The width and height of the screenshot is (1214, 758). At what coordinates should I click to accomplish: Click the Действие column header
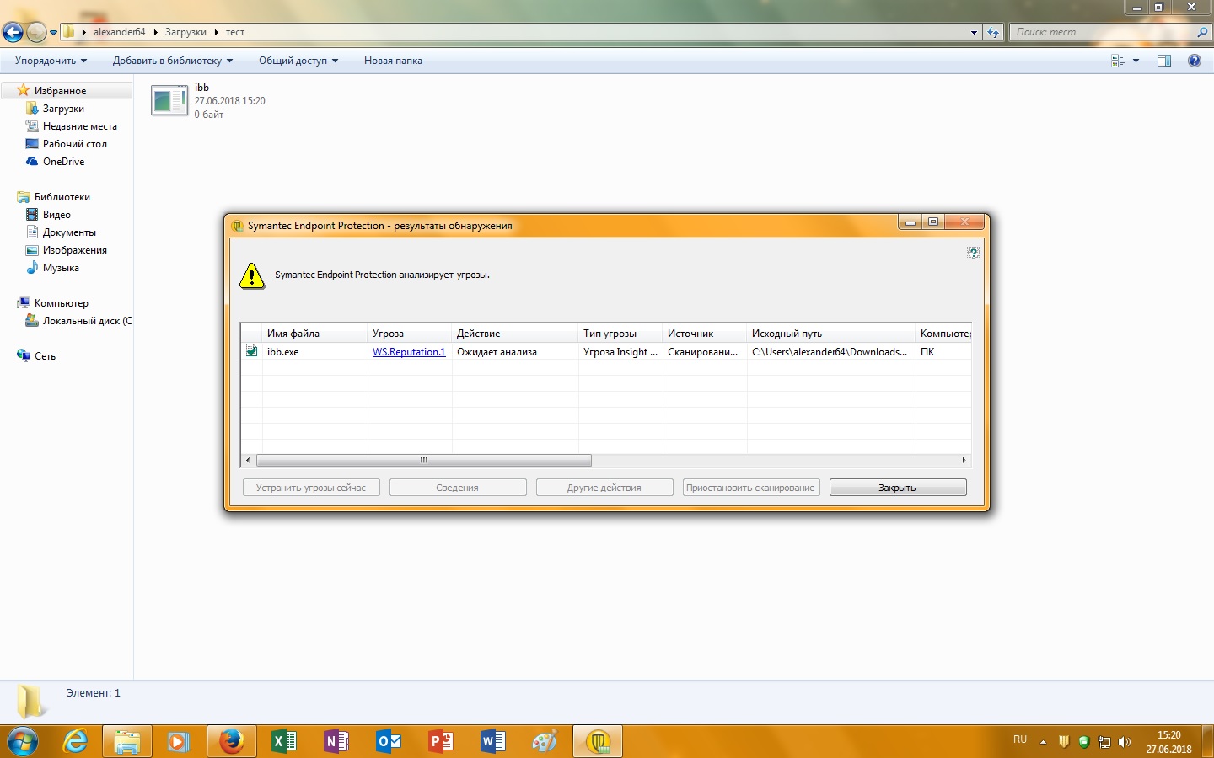coord(515,334)
